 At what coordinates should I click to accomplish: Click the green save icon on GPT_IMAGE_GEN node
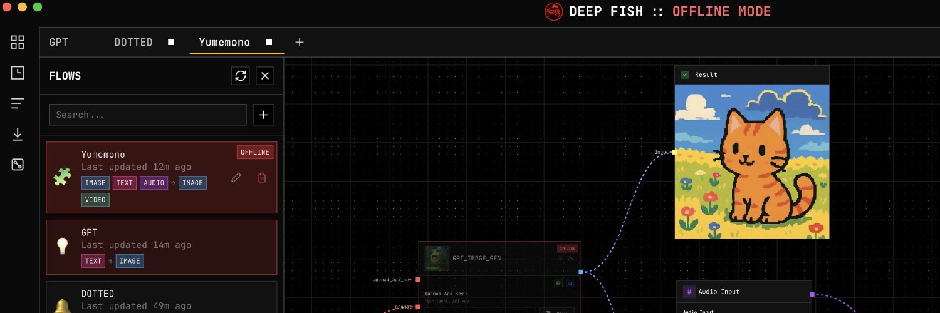[x=558, y=283]
